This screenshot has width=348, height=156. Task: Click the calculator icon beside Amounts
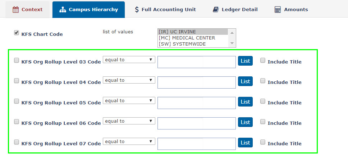[278, 10]
